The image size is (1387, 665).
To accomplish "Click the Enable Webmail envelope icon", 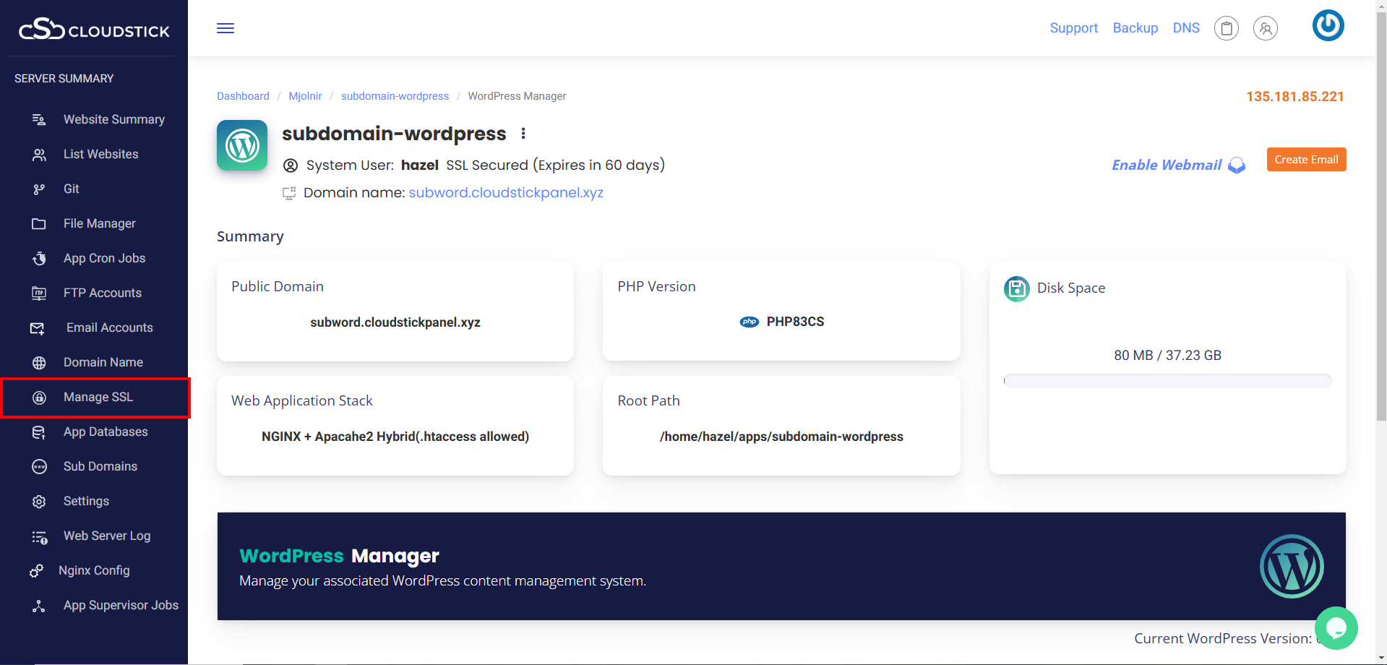I will click(x=1237, y=166).
